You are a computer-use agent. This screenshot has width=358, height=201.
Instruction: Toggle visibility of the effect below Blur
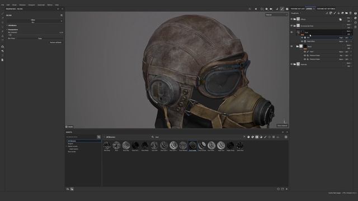tap(302, 41)
